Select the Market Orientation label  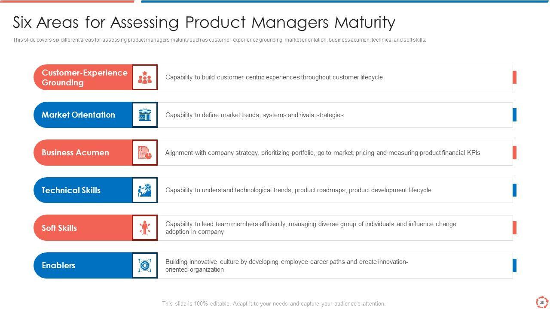coord(78,115)
